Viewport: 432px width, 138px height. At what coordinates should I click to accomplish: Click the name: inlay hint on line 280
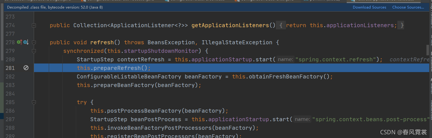pos(286,60)
